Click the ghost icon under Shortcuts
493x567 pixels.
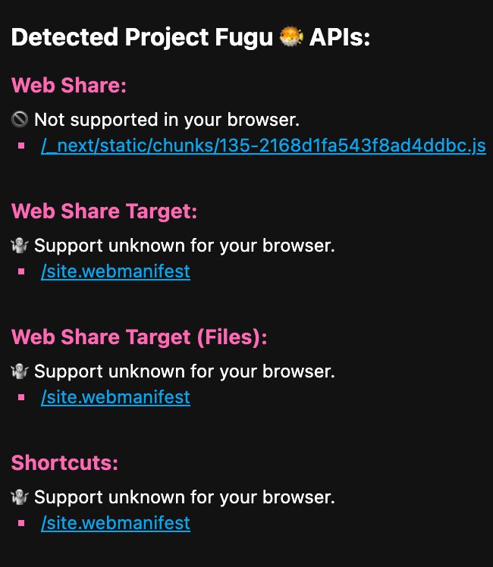[x=20, y=497]
